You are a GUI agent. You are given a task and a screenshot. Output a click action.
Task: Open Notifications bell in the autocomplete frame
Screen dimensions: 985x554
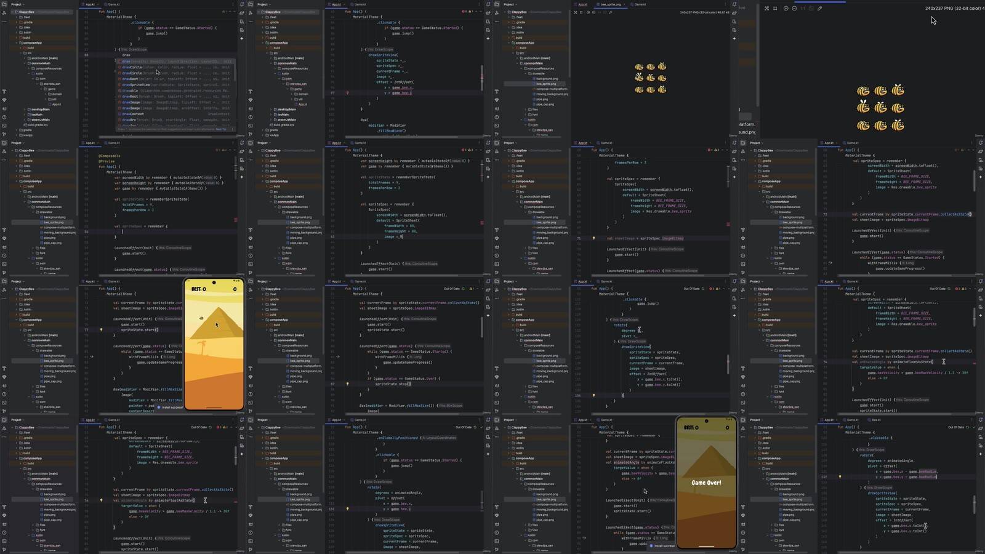(242, 4)
